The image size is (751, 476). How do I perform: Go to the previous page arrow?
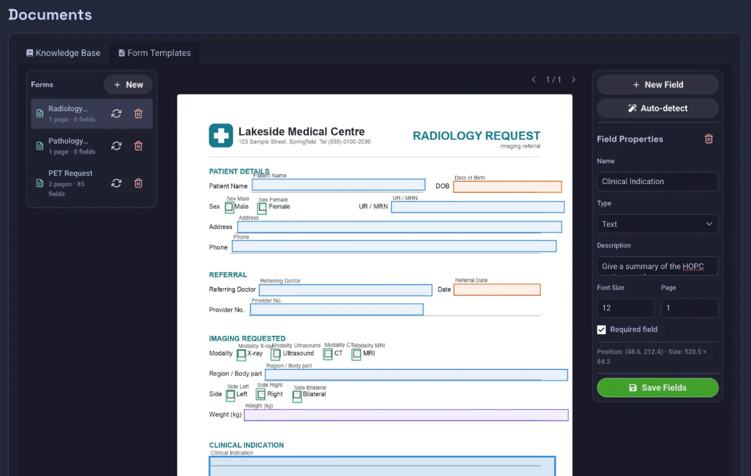(x=534, y=80)
